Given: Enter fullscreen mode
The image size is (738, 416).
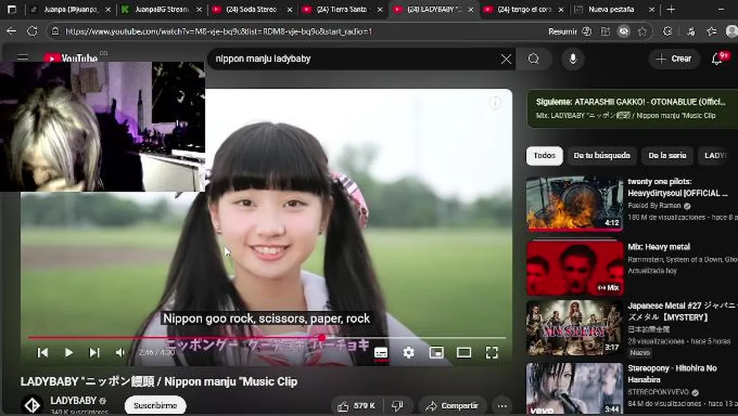Looking at the screenshot, I should (x=491, y=352).
